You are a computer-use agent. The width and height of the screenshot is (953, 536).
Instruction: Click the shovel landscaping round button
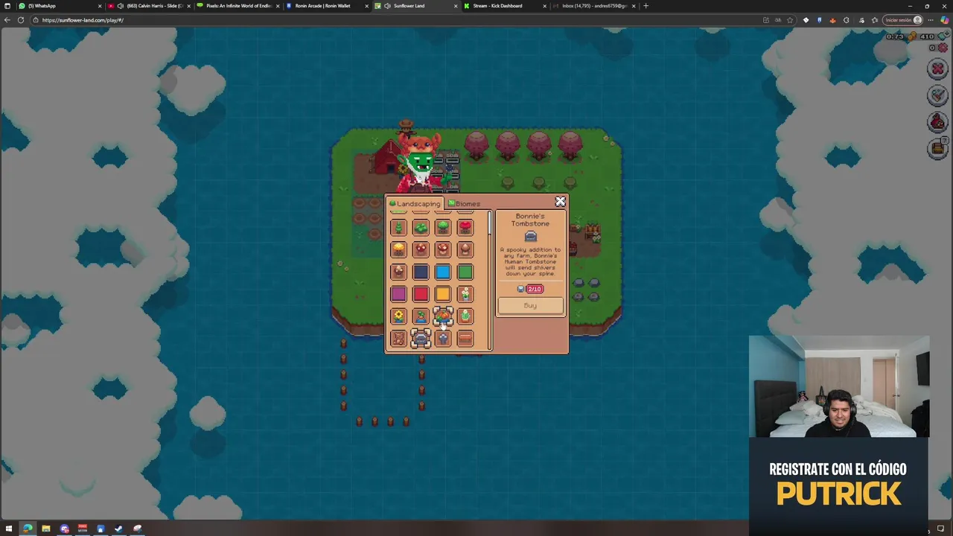[937, 95]
